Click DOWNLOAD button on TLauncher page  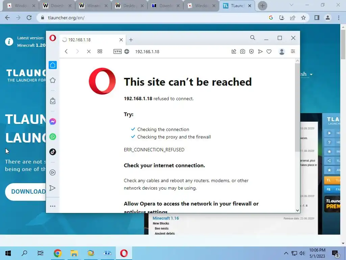click(x=25, y=192)
